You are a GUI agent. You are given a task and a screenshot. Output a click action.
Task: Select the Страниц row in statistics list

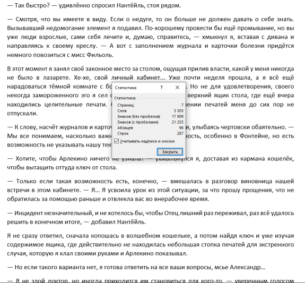[150, 105]
